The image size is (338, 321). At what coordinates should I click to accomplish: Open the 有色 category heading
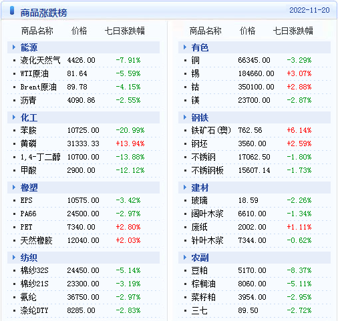(x=200, y=47)
